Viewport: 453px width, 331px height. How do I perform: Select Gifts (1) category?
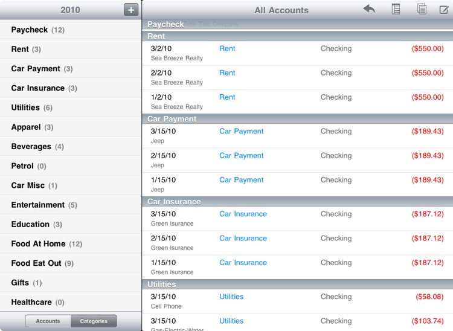pos(71,283)
